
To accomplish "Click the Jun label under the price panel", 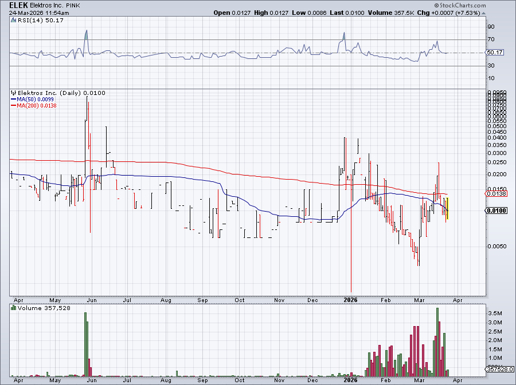I will [92, 300].
